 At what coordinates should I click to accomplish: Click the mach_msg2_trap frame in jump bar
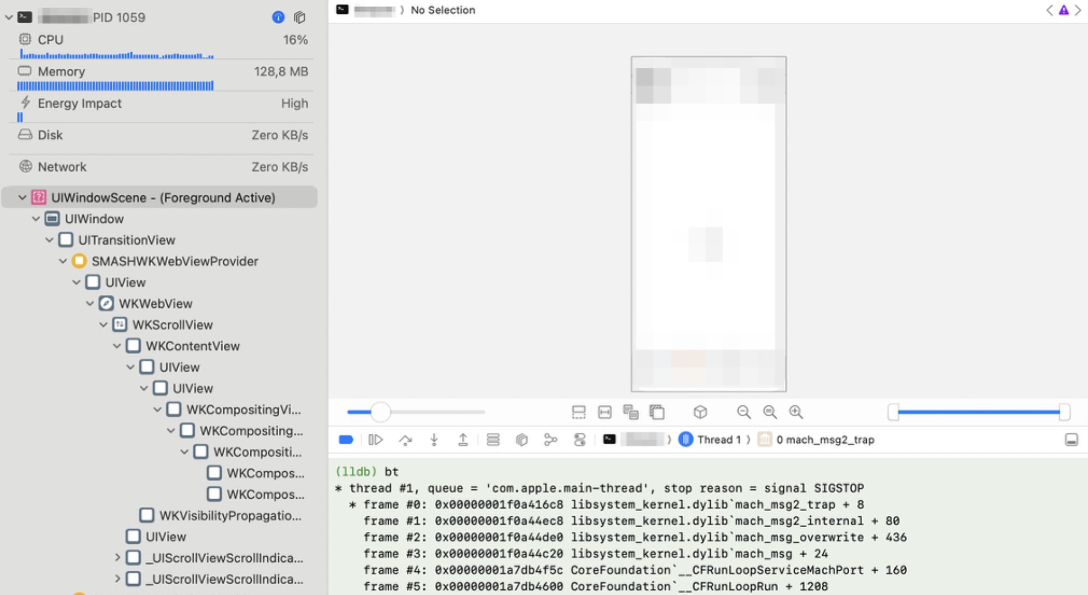828,440
